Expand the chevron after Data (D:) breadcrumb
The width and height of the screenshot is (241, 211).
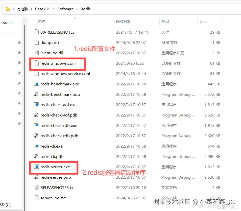[54, 9]
